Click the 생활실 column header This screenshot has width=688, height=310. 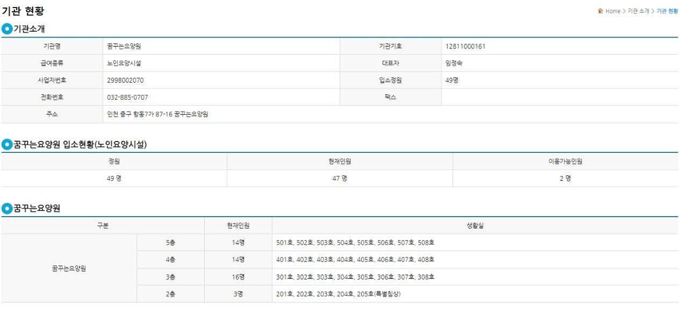(475, 226)
